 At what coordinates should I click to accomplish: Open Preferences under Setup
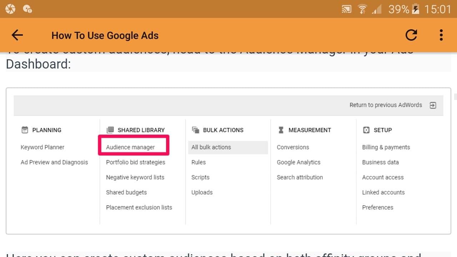[x=378, y=207]
